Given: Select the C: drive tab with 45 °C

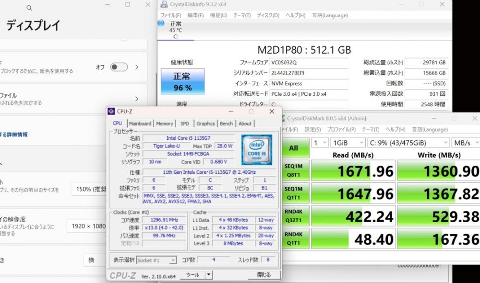Looking at the screenshot, I should coord(176,30).
